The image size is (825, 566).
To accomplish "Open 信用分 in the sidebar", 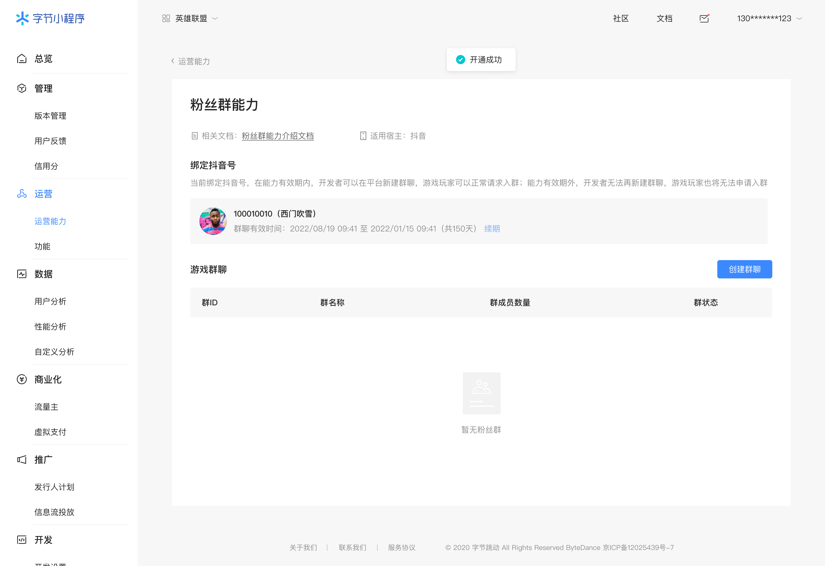I will 46,166.
